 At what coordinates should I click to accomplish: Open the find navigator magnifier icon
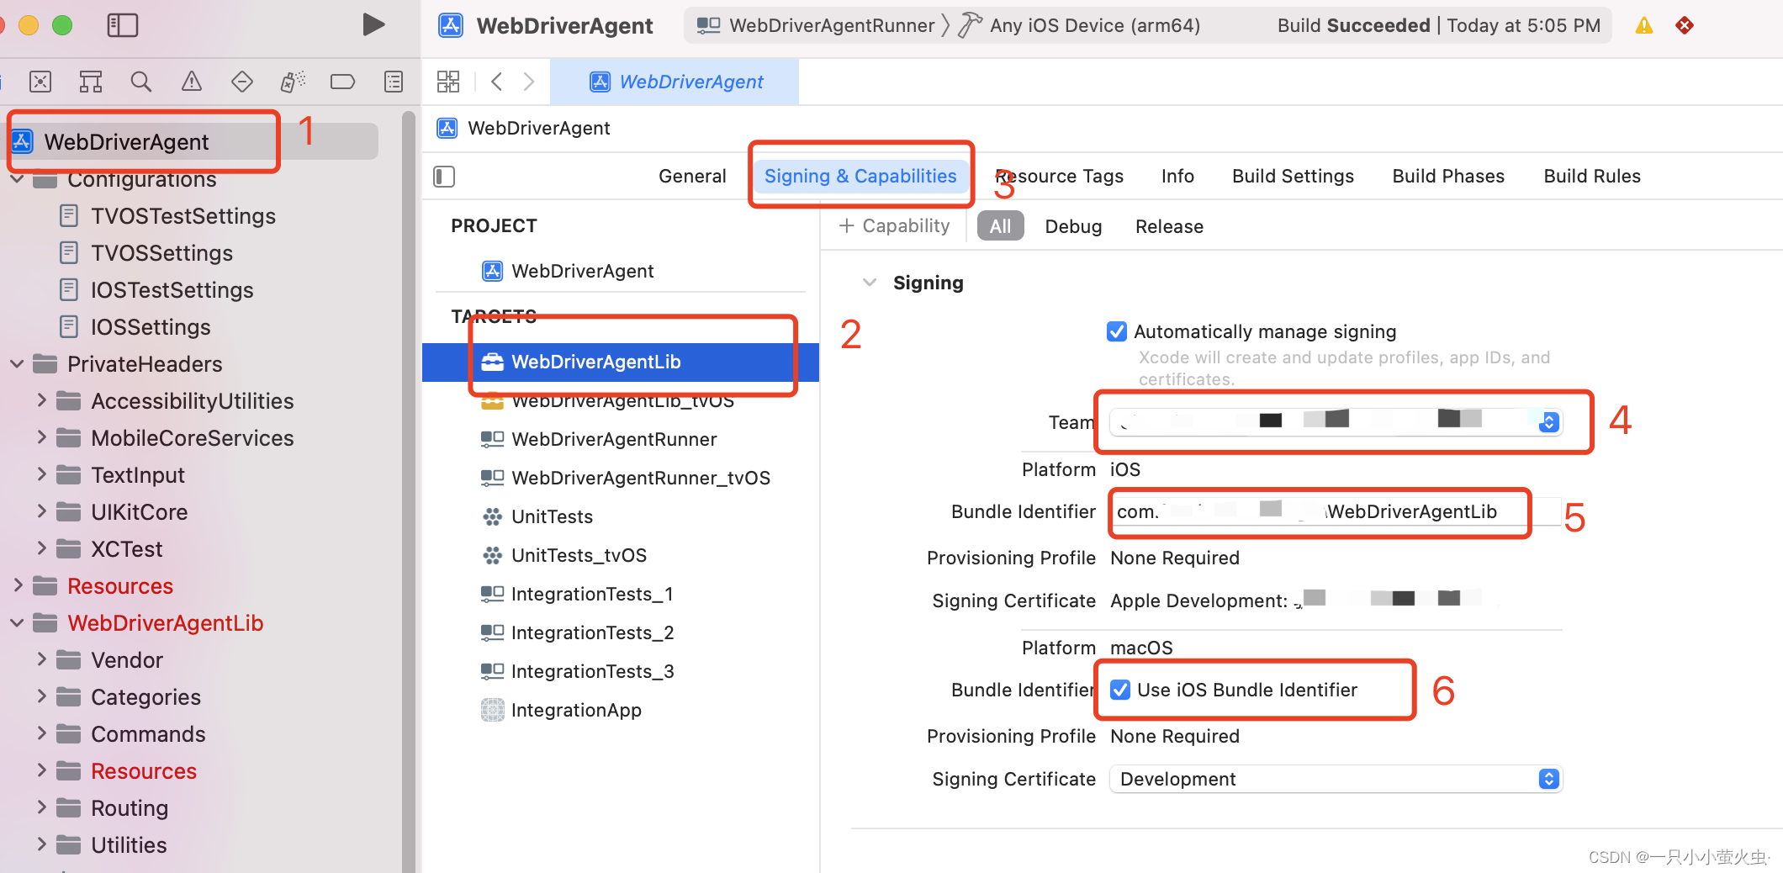coord(141,82)
